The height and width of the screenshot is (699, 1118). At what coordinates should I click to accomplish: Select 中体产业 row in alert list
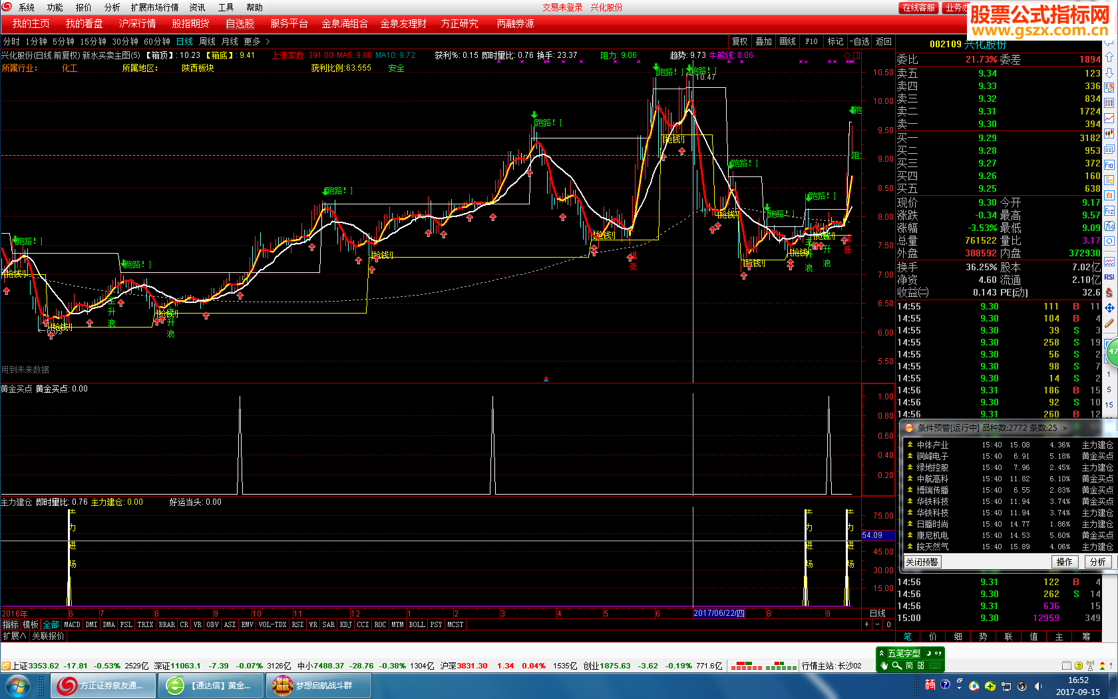click(x=1009, y=445)
